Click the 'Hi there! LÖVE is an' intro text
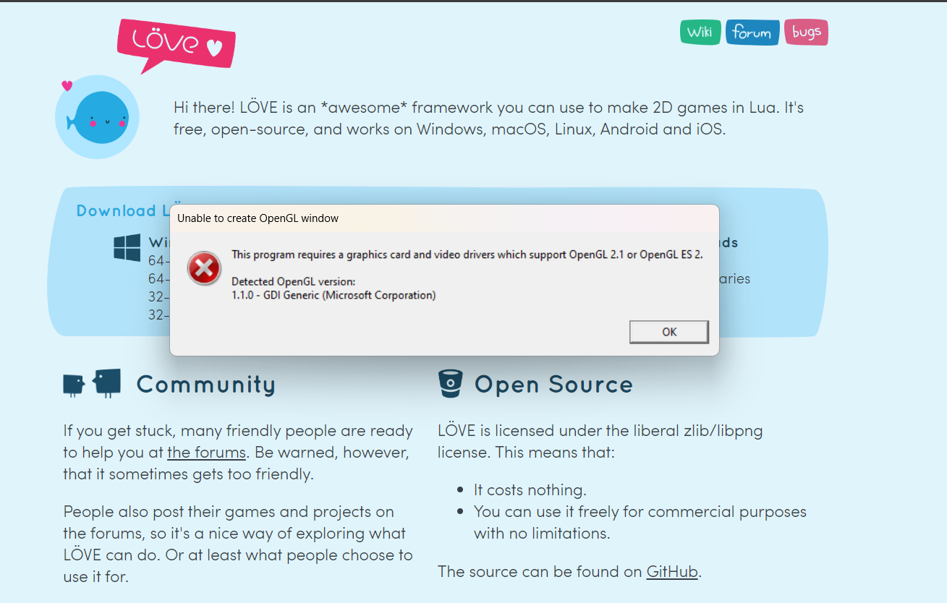Screen dimensions: 947x603 point(488,119)
